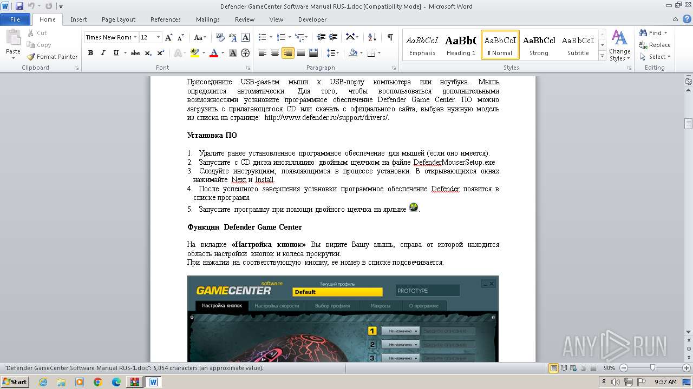This screenshot has height=389, width=693.
Task: Toggle Italic formatting
Action: (x=103, y=53)
